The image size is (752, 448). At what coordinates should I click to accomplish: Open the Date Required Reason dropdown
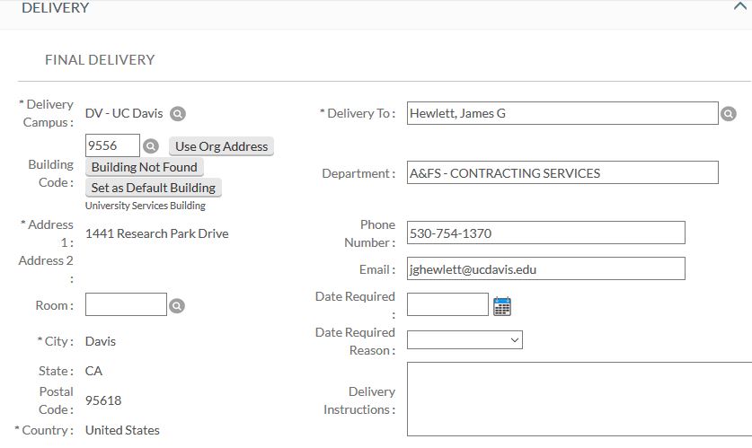click(464, 340)
